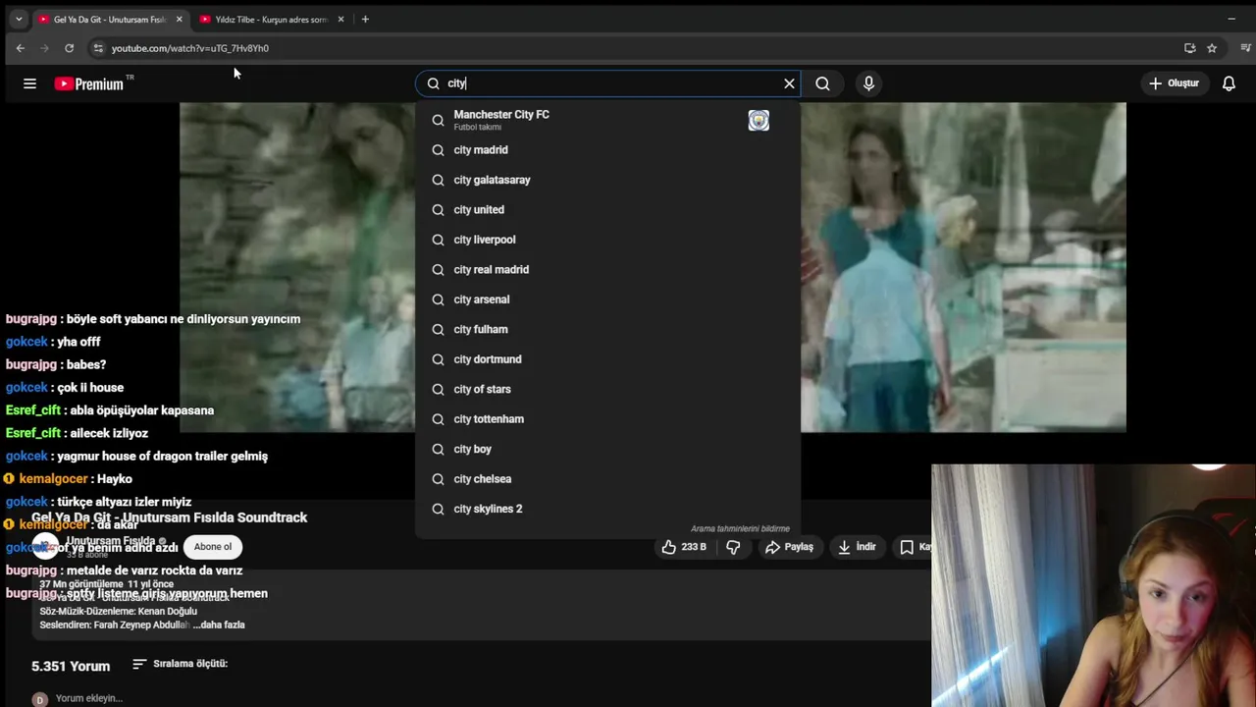Viewport: 1256px width, 707px height.
Task: Click the 5.351 Yorum comments count
Action: pyautogui.click(x=71, y=666)
